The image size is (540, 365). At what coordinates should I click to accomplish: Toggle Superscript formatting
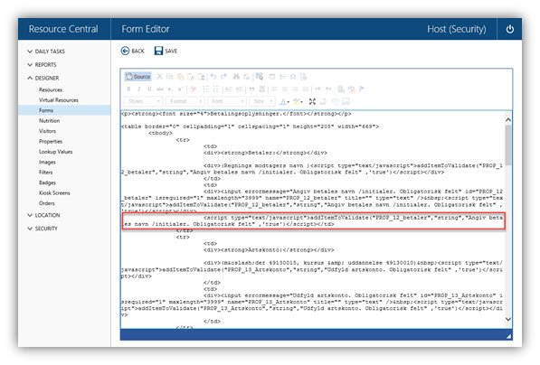[x=181, y=89]
